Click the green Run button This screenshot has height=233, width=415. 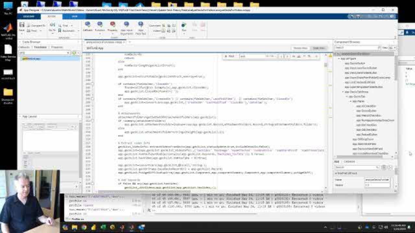pos(184,26)
